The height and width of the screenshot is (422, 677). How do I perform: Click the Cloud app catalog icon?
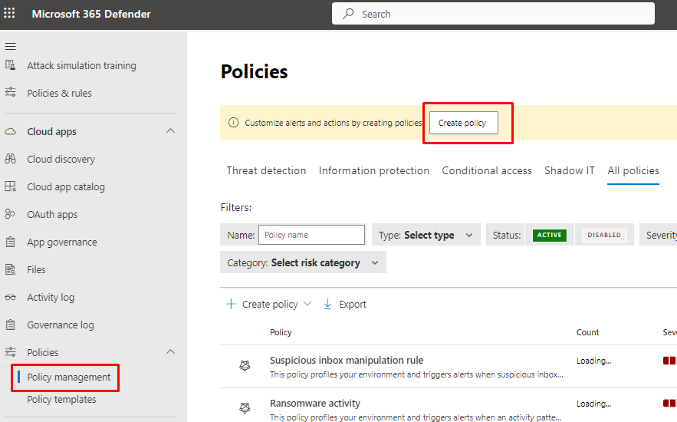pos(11,187)
